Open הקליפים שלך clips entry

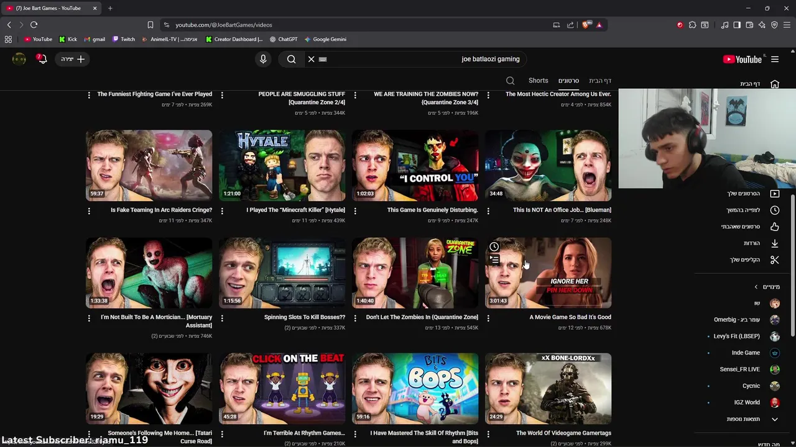[x=754, y=260]
